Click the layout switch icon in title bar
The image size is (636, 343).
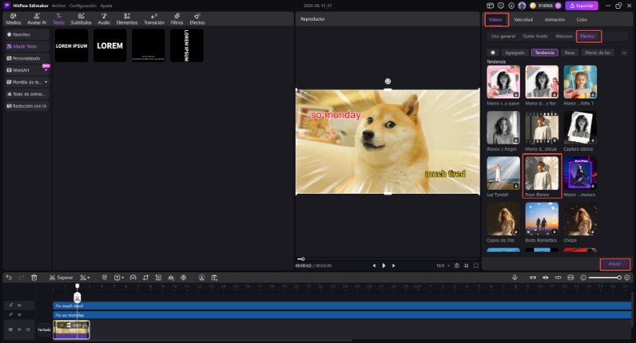tap(490, 6)
